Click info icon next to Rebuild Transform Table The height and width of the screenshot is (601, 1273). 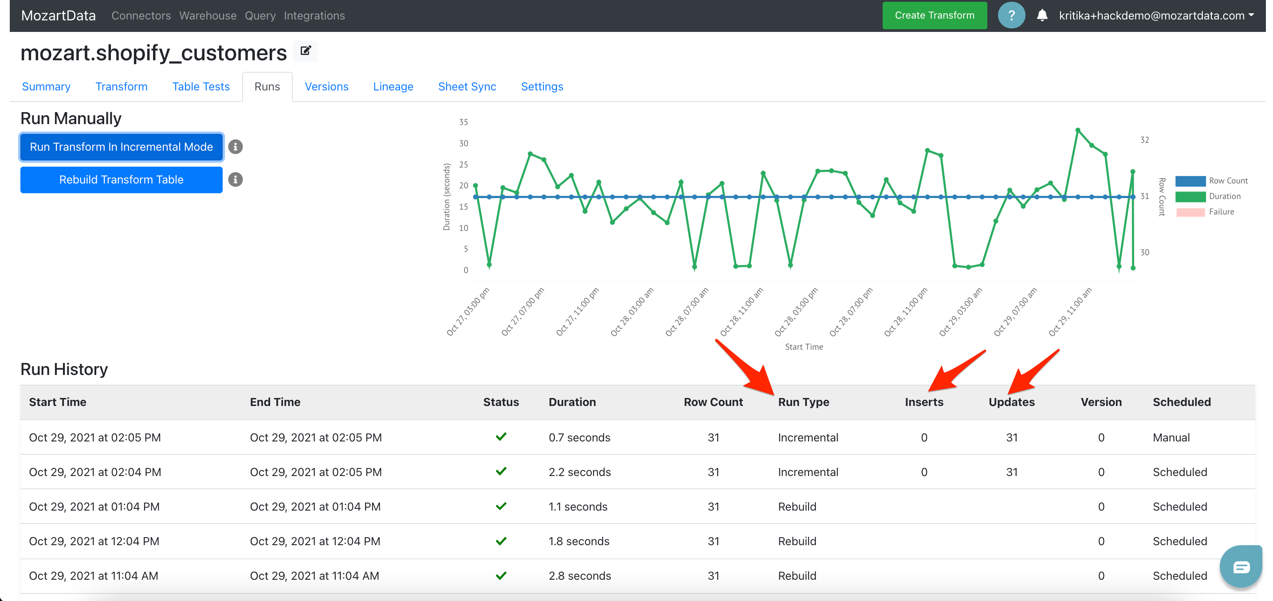click(x=236, y=179)
